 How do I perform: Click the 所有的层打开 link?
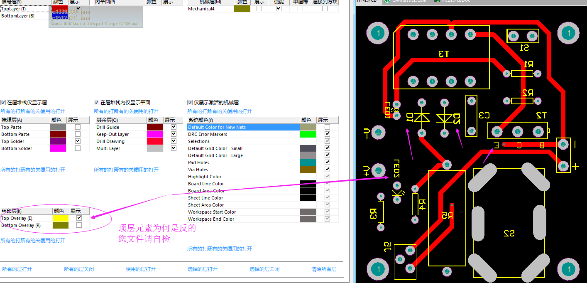pos(17,269)
